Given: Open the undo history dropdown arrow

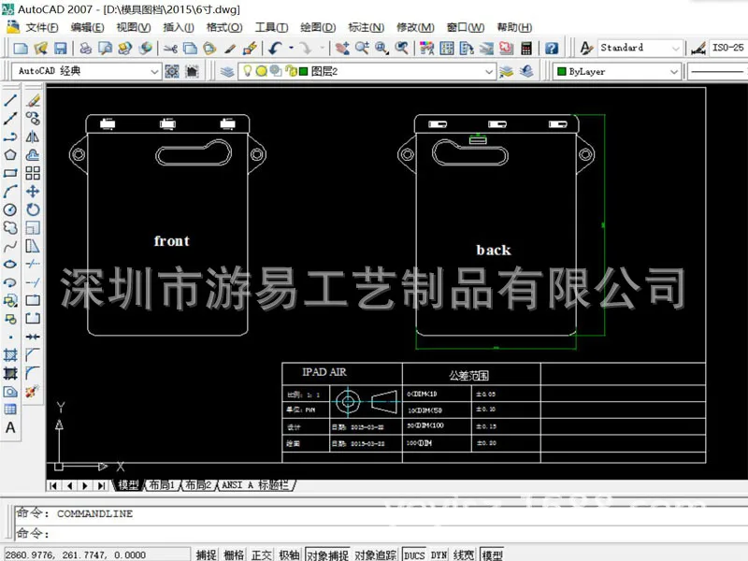Looking at the screenshot, I should click(291, 49).
